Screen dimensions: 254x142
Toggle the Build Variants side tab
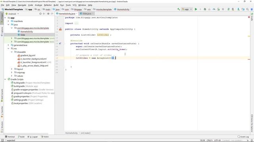pos(2,95)
